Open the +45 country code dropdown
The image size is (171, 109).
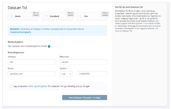[66, 74]
